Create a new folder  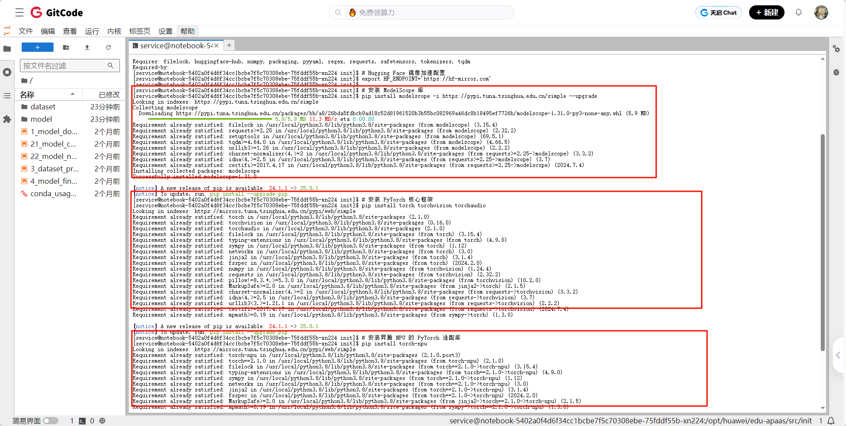(66, 47)
